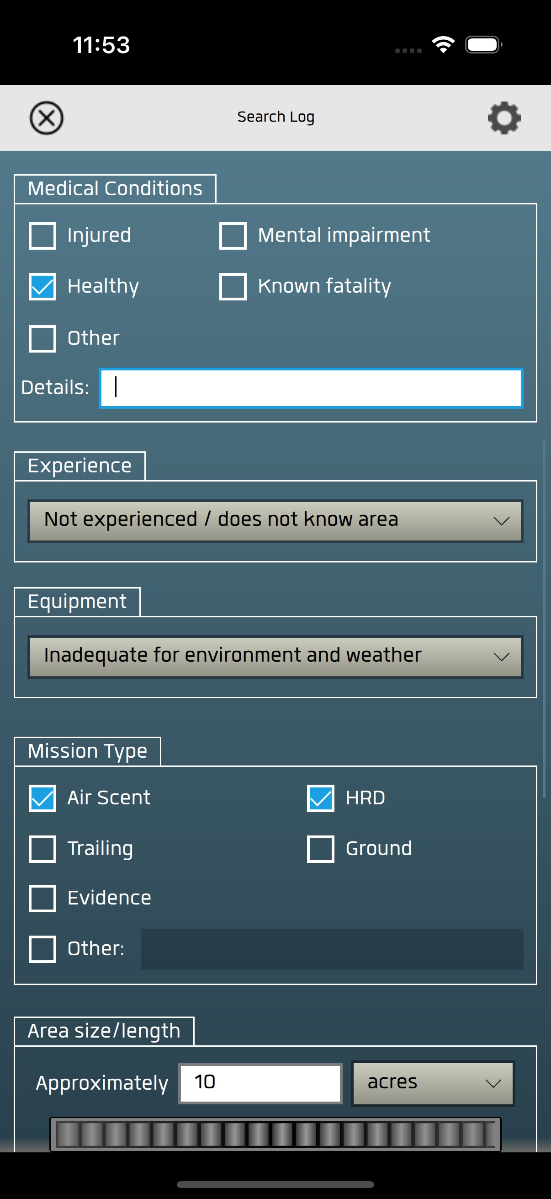
Task: Tick the Other mission type checkbox
Action: [42, 949]
